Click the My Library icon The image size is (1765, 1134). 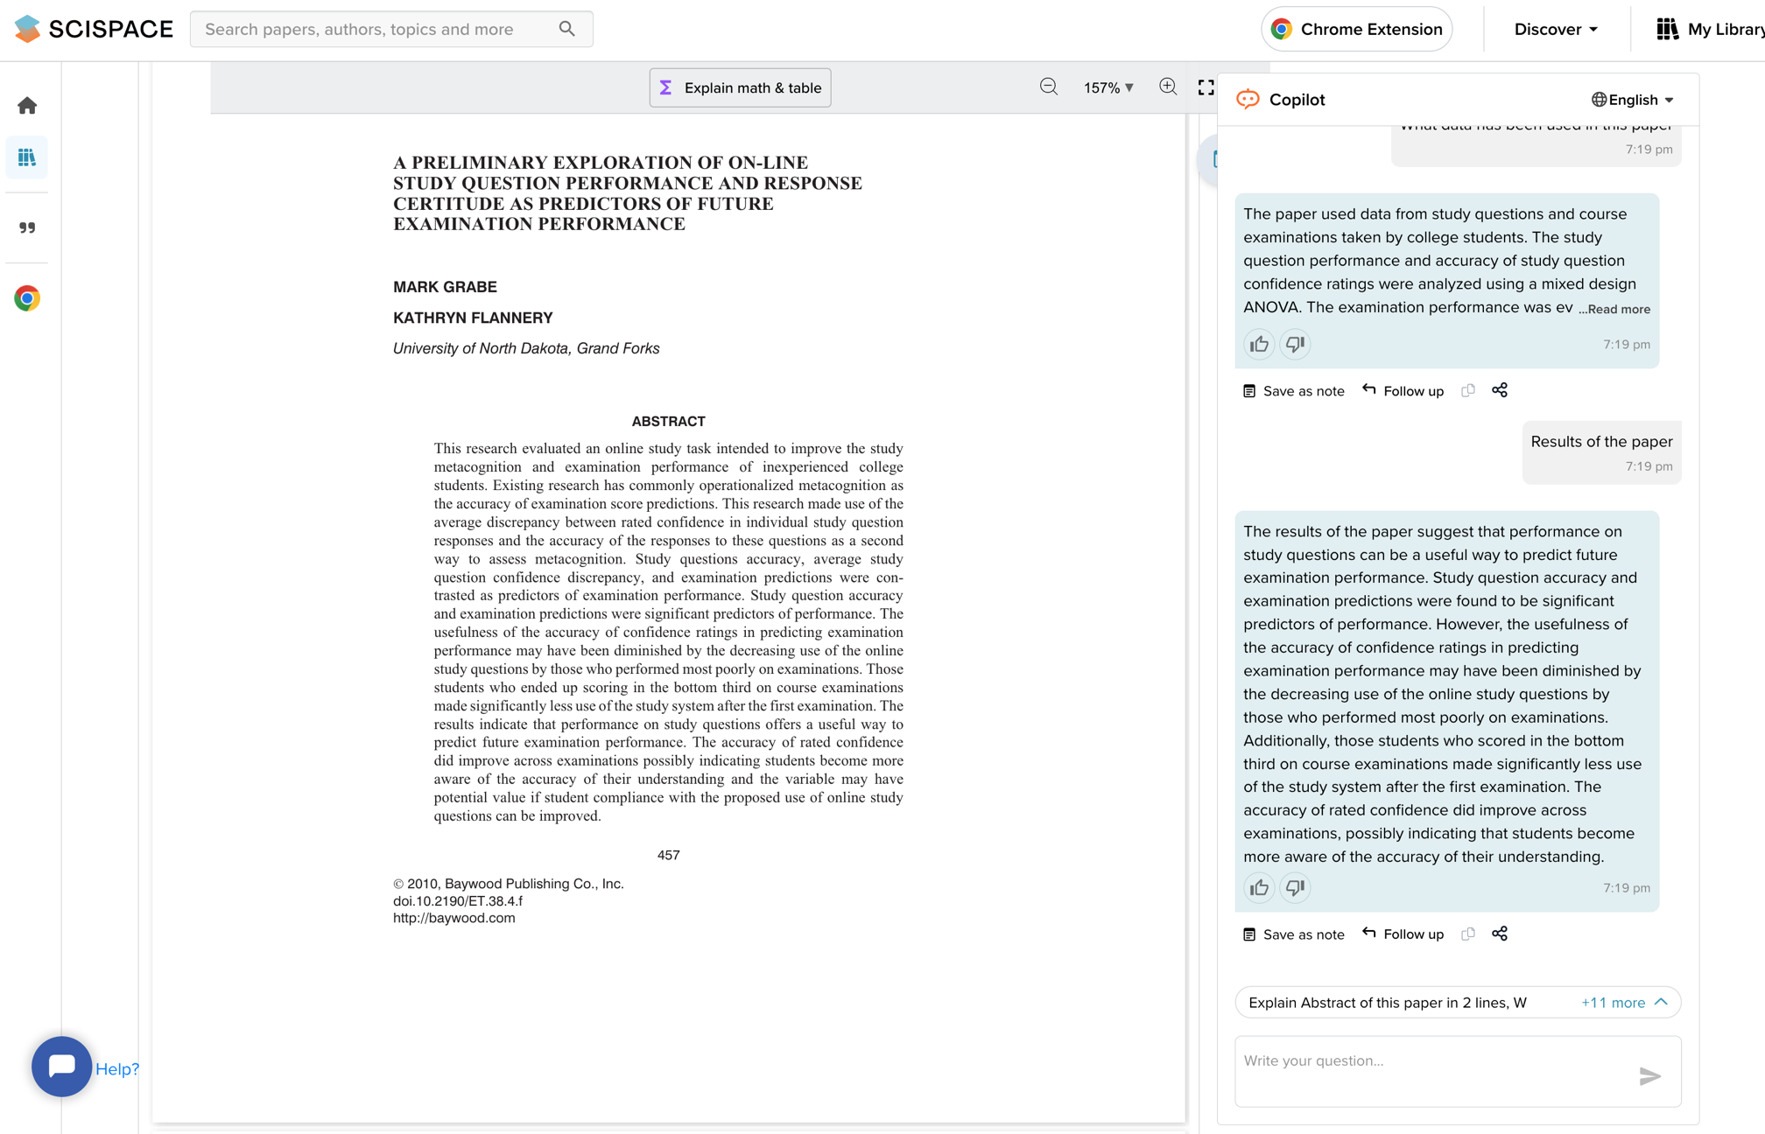coord(1667,29)
